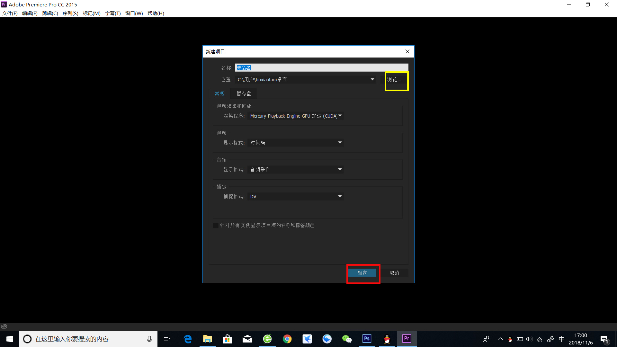Click Creative Cloud icon in Premiere status bar
617x347 pixels.
coord(4,326)
